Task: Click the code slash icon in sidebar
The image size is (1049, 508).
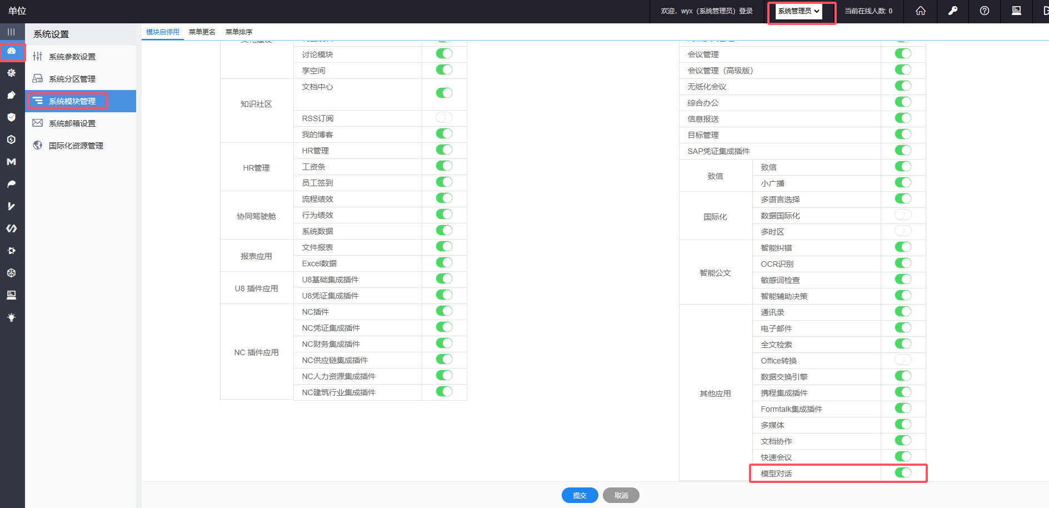Action: coord(11,228)
